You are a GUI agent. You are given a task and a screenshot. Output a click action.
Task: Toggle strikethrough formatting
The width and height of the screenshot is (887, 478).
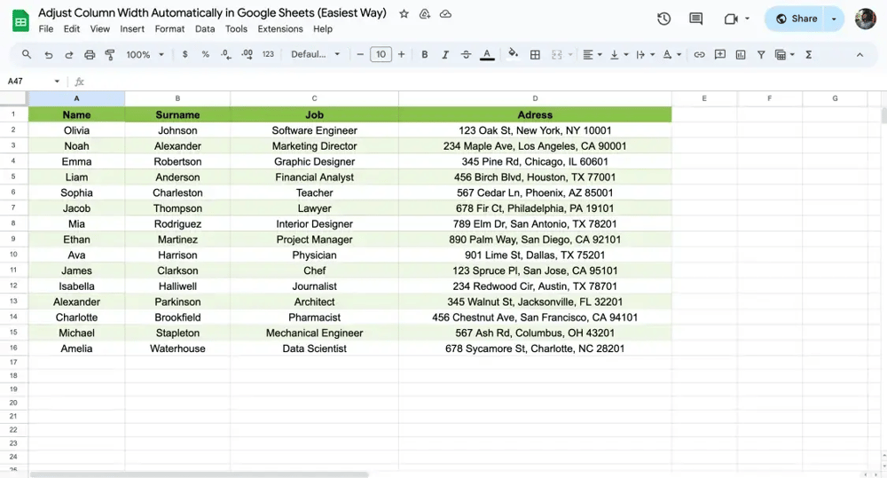pyautogui.click(x=466, y=55)
